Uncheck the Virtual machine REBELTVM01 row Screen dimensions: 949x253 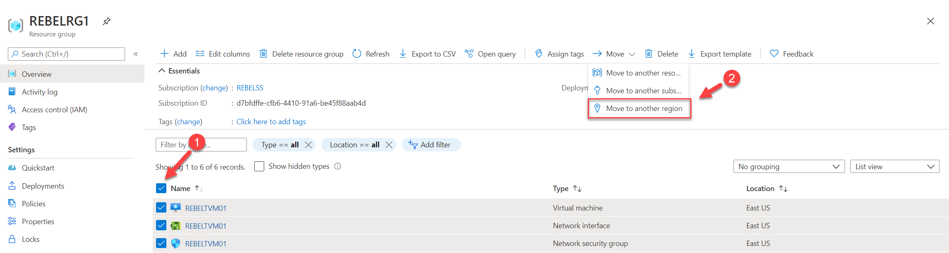161,208
